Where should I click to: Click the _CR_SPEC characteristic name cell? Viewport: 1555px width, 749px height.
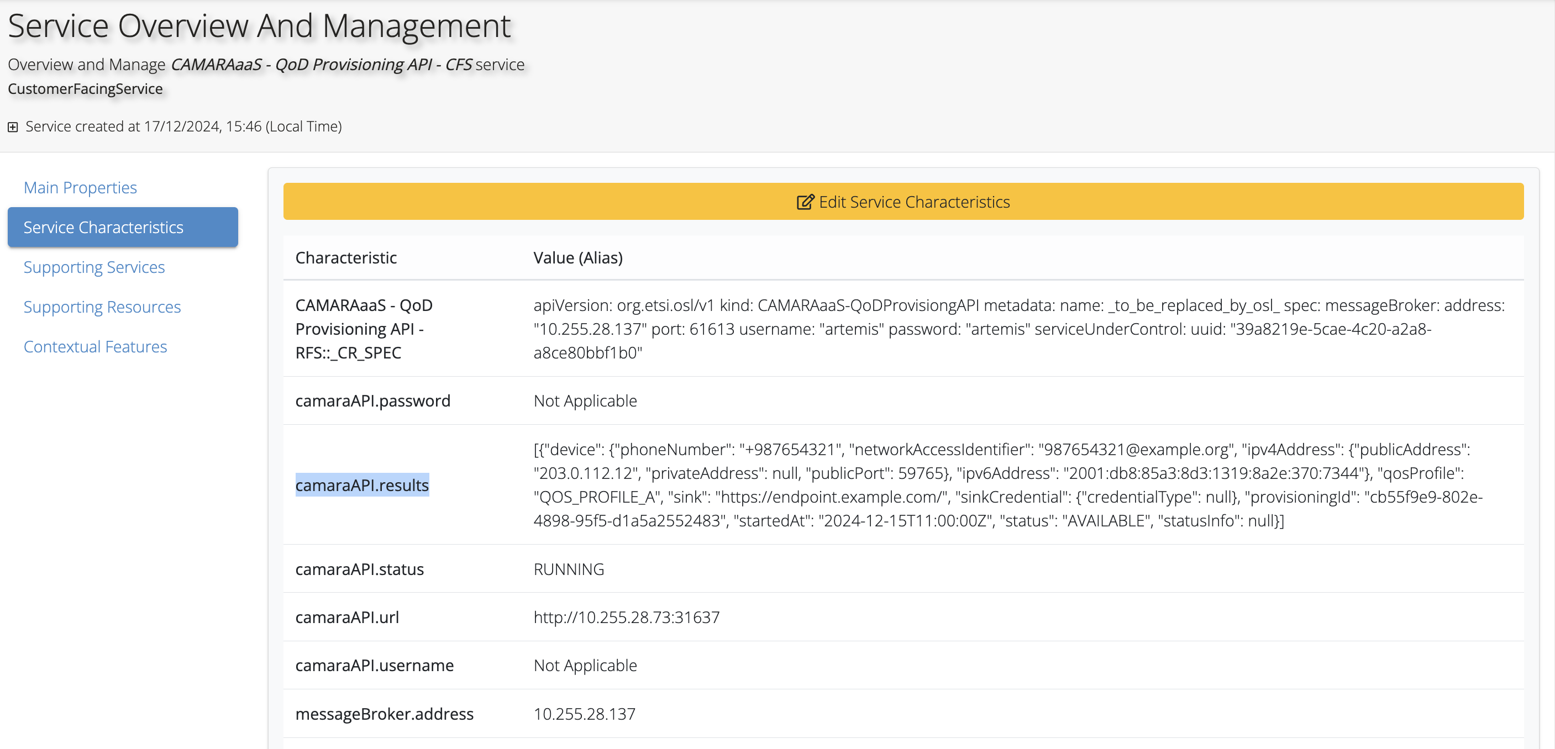[x=364, y=329]
